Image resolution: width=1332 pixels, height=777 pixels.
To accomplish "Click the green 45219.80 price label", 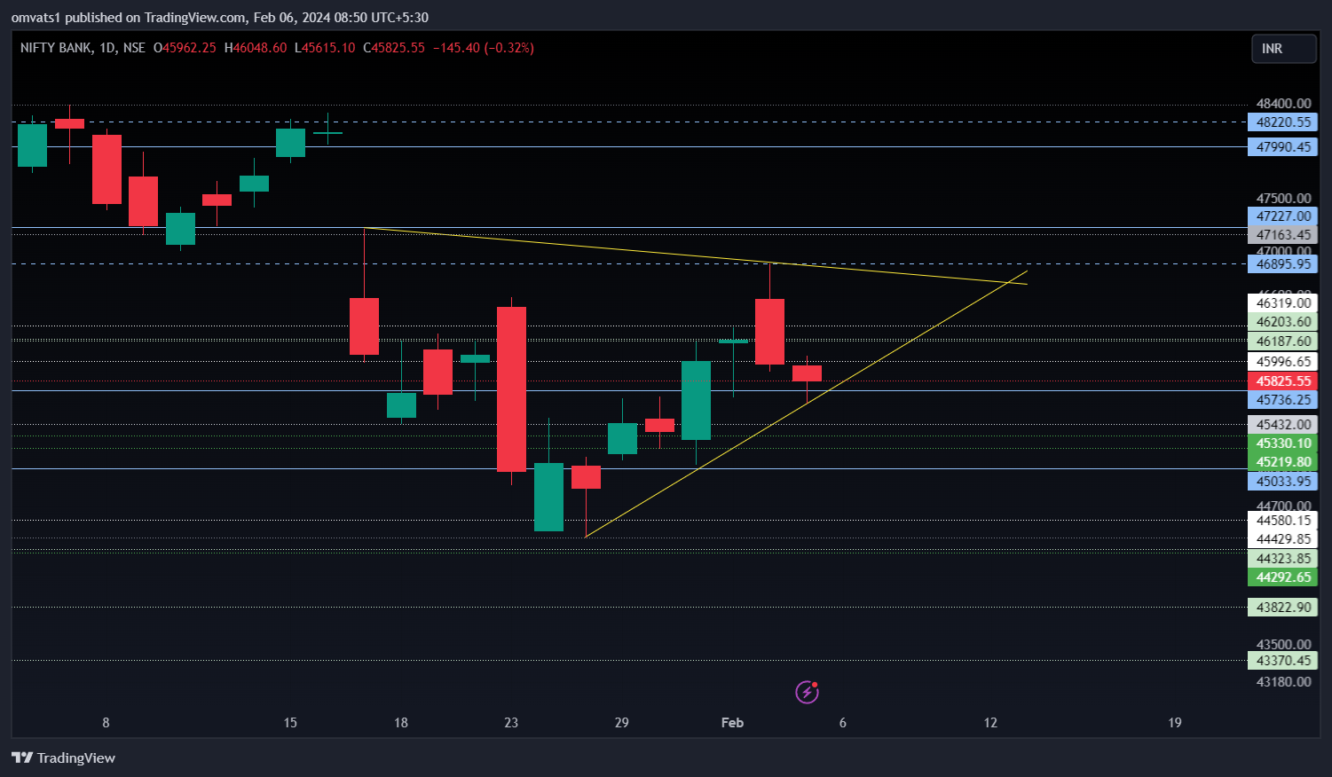I will [x=1283, y=462].
